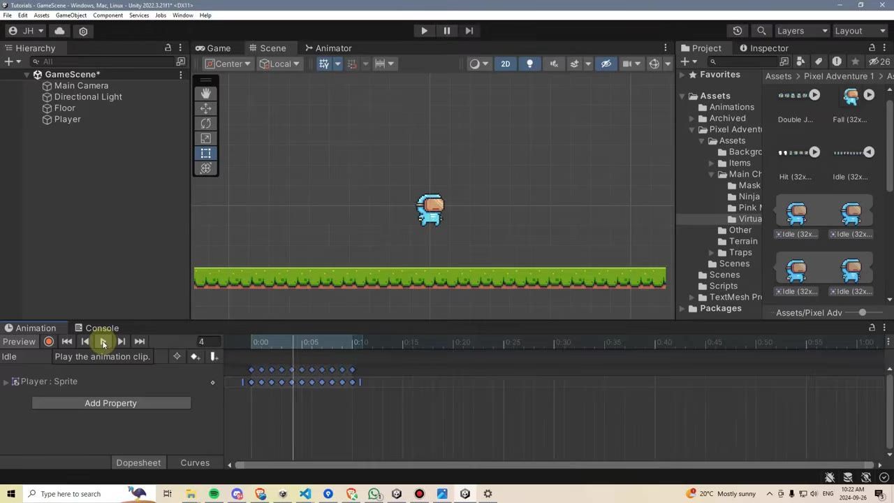The image size is (894, 503).
Task: Collapse the GameScene hierarchy root
Action: click(x=27, y=75)
